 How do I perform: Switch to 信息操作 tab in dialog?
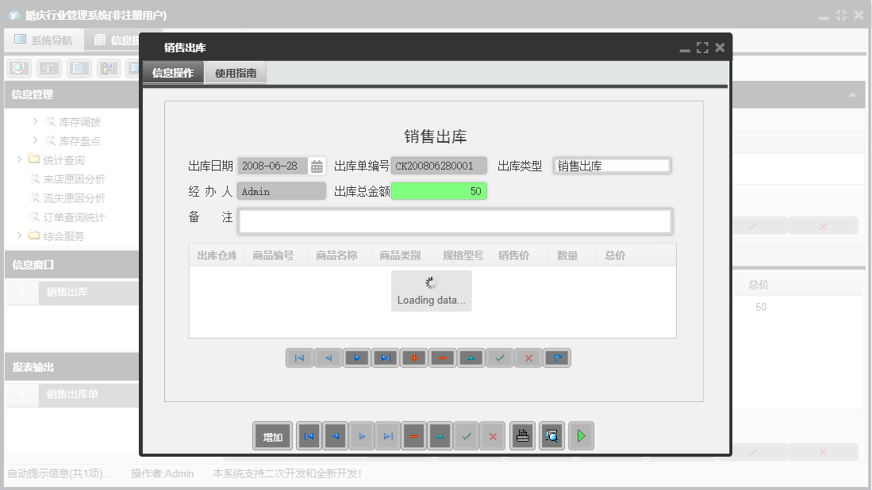pyautogui.click(x=173, y=73)
